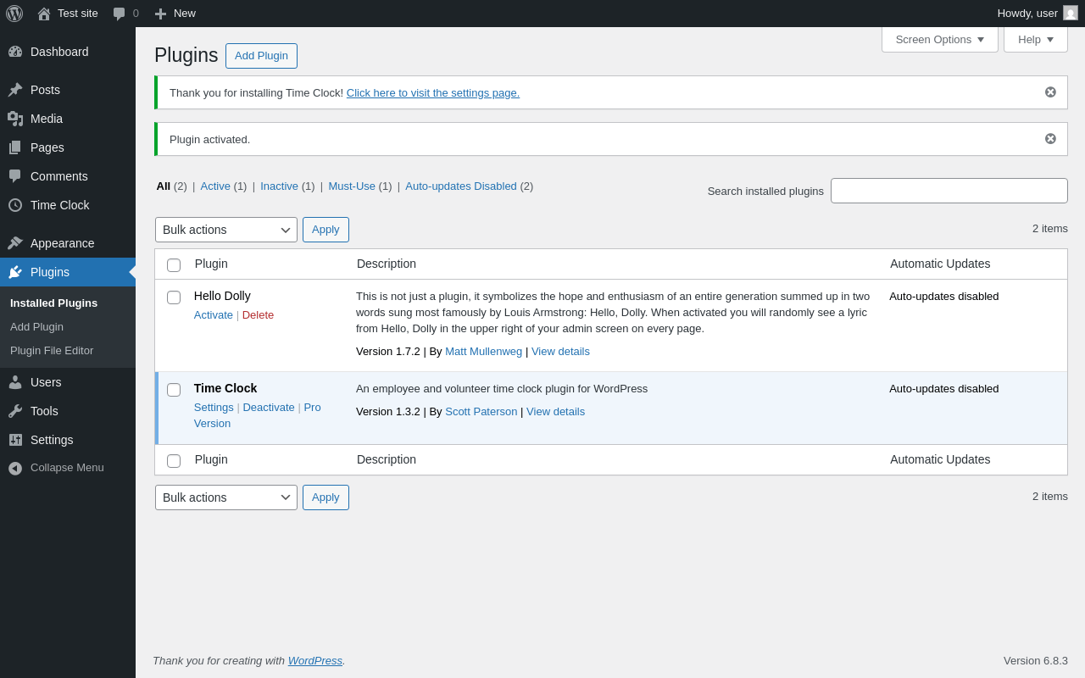
Task: Check the Hello Dolly plugin checkbox
Action: (174, 297)
